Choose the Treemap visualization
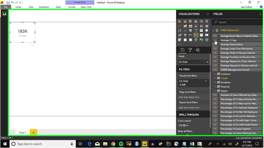This screenshot has width=264, height=148. click(x=201, y=30)
